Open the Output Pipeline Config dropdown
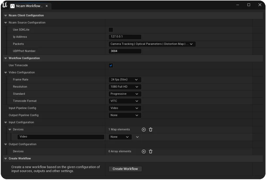This screenshot has width=266, height=180. coord(125,115)
